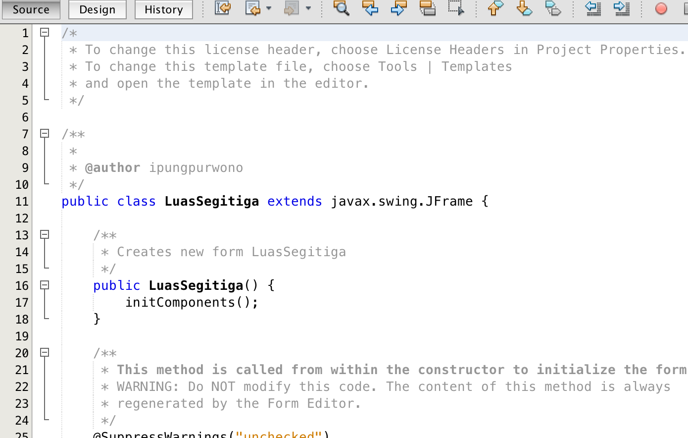Open the back navigation history dropdown
The height and width of the screenshot is (438, 688).
click(269, 9)
